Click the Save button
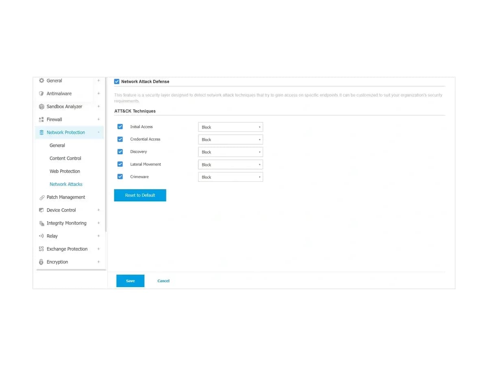 (x=130, y=281)
